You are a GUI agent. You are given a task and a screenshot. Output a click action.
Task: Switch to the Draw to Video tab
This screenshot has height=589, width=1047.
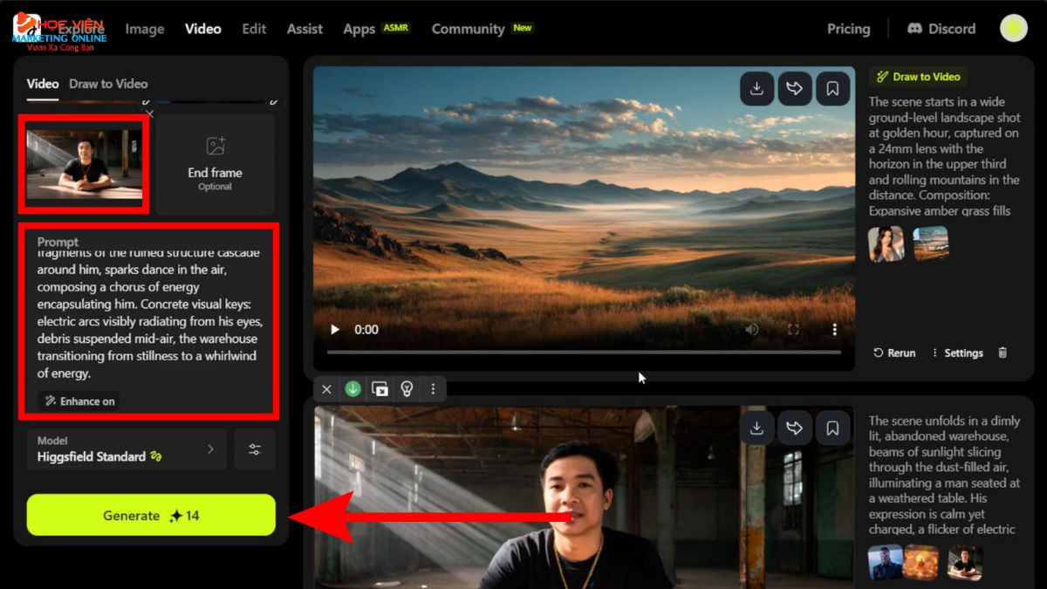(x=108, y=84)
